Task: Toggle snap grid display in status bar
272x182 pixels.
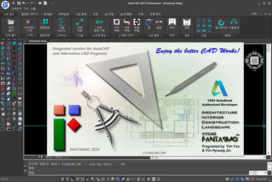Action: [x=62, y=179]
